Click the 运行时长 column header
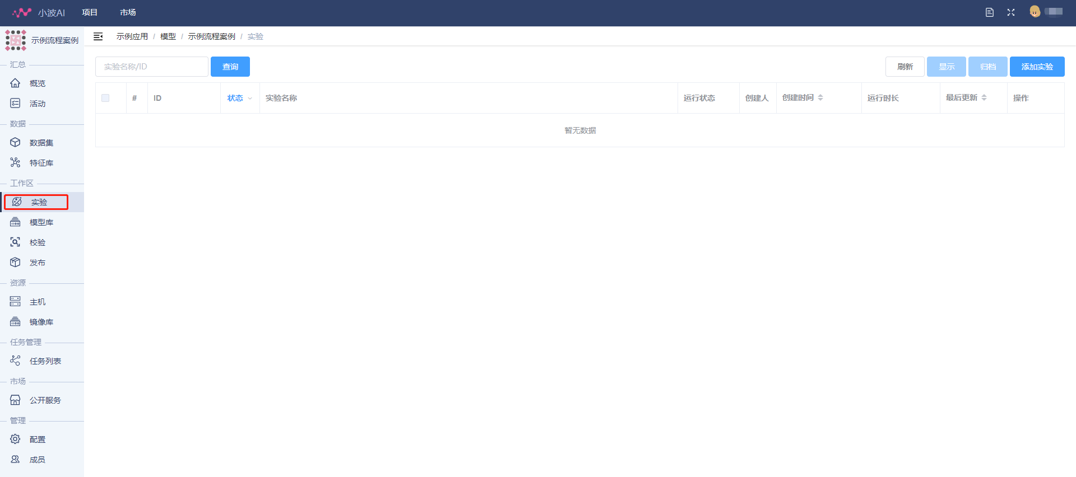Screen dimensions: 1076x477 (883, 98)
